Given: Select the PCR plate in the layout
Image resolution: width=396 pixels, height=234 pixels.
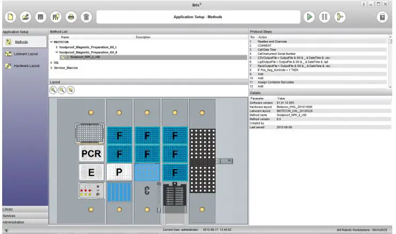Looking at the screenshot, I should coord(91,153).
